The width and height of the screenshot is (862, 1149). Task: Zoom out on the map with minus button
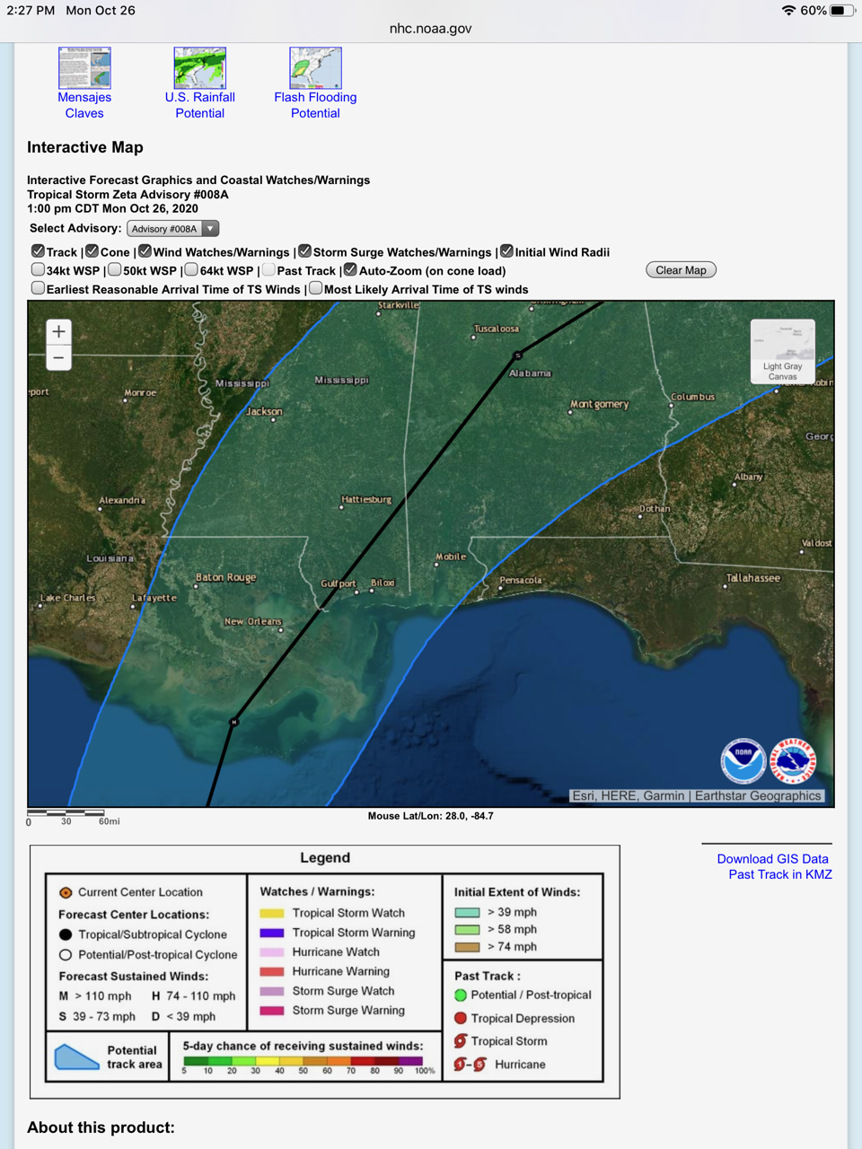[58, 357]
